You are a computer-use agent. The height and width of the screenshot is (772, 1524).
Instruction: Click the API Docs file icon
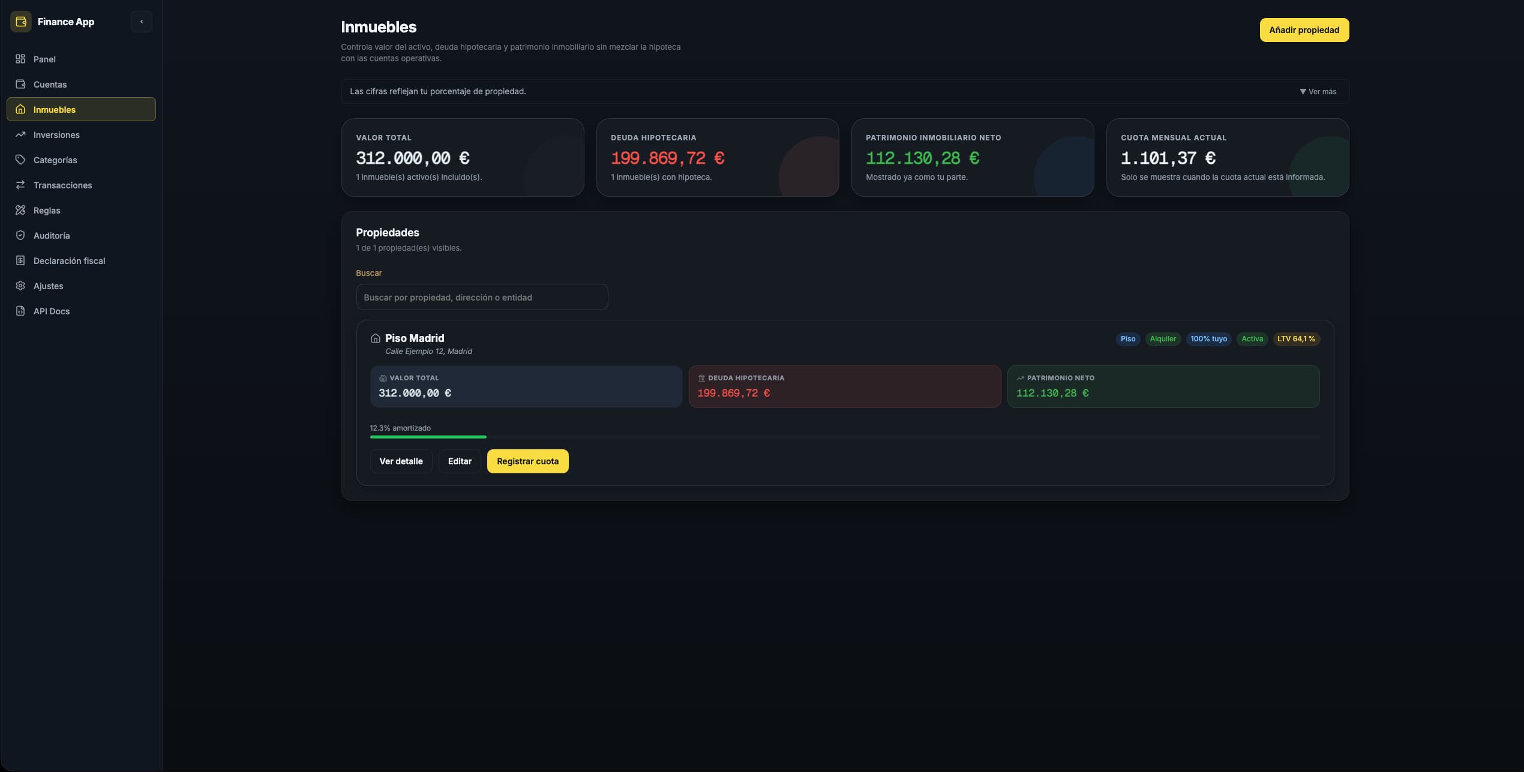20,311
